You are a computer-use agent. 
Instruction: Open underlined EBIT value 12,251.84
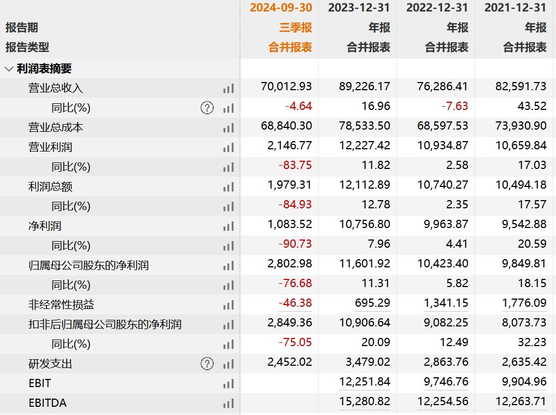pyautogui.click(x=365, y=382)
